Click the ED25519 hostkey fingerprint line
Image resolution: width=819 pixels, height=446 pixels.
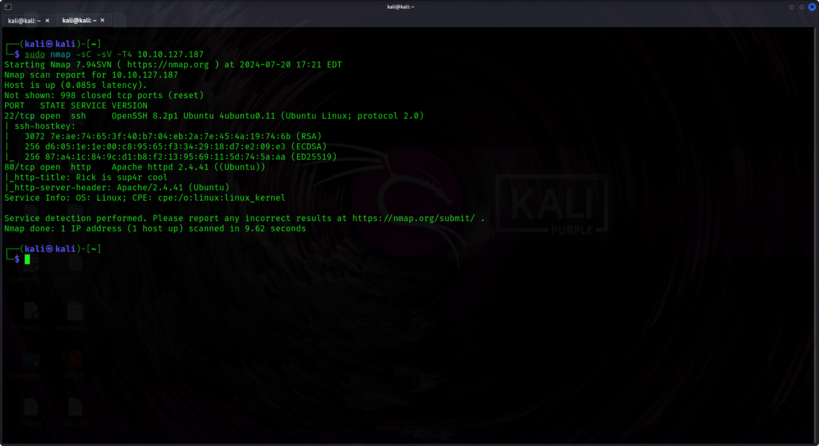tap(171, 157)
